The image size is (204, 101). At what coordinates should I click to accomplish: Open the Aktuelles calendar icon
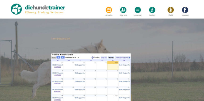pos(109,10)
